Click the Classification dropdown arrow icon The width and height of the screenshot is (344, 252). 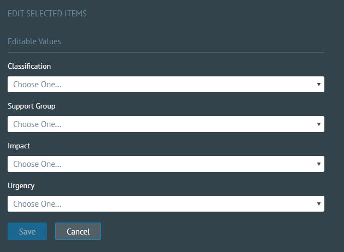[x=319, y=85]
